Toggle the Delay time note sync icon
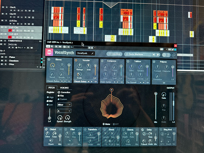 click(x=144, y=134)
